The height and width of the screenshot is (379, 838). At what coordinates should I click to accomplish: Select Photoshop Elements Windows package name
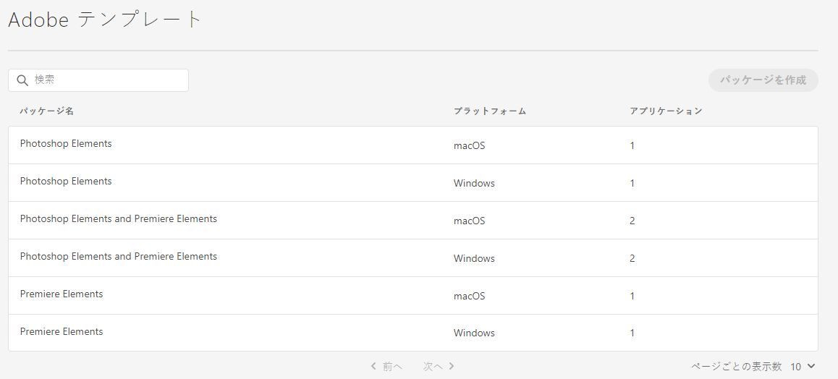(x=66, y=181)
